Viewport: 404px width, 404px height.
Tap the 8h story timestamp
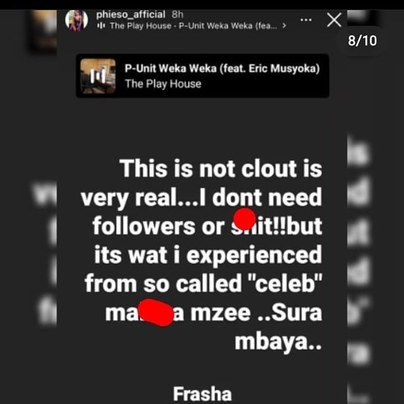click(x=177, y=15)
